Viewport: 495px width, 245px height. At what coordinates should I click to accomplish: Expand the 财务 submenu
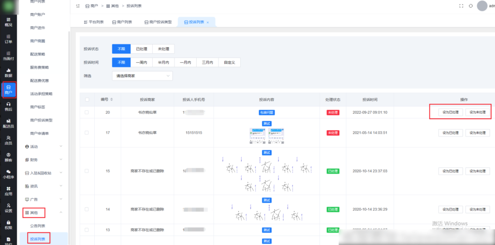point(44,160)
